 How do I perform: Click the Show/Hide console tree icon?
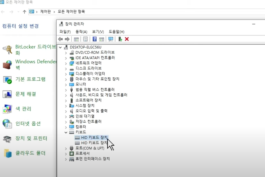click(76, 39)
